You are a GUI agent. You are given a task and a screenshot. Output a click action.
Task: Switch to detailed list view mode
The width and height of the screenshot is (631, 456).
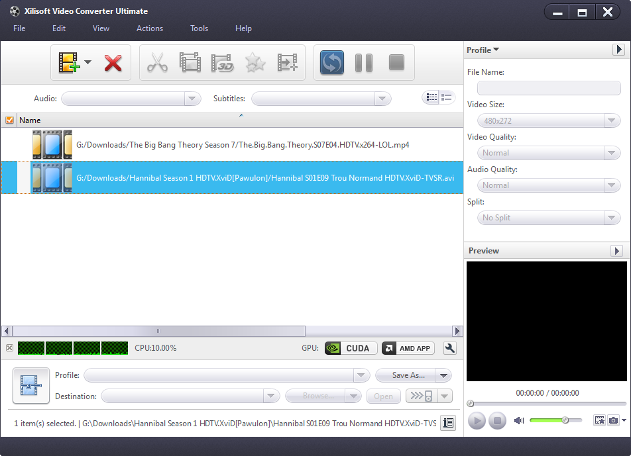[431, 97]
